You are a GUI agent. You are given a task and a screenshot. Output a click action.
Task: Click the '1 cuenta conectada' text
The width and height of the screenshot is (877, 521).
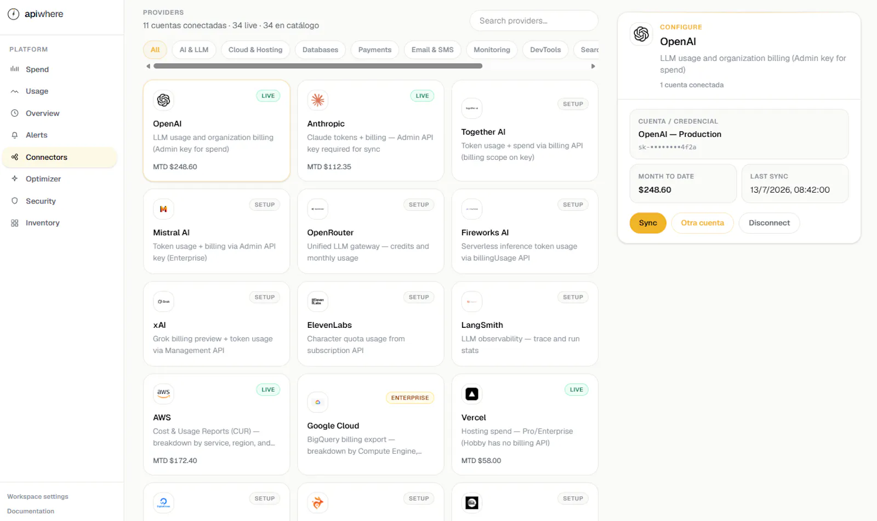coord(692,85)
